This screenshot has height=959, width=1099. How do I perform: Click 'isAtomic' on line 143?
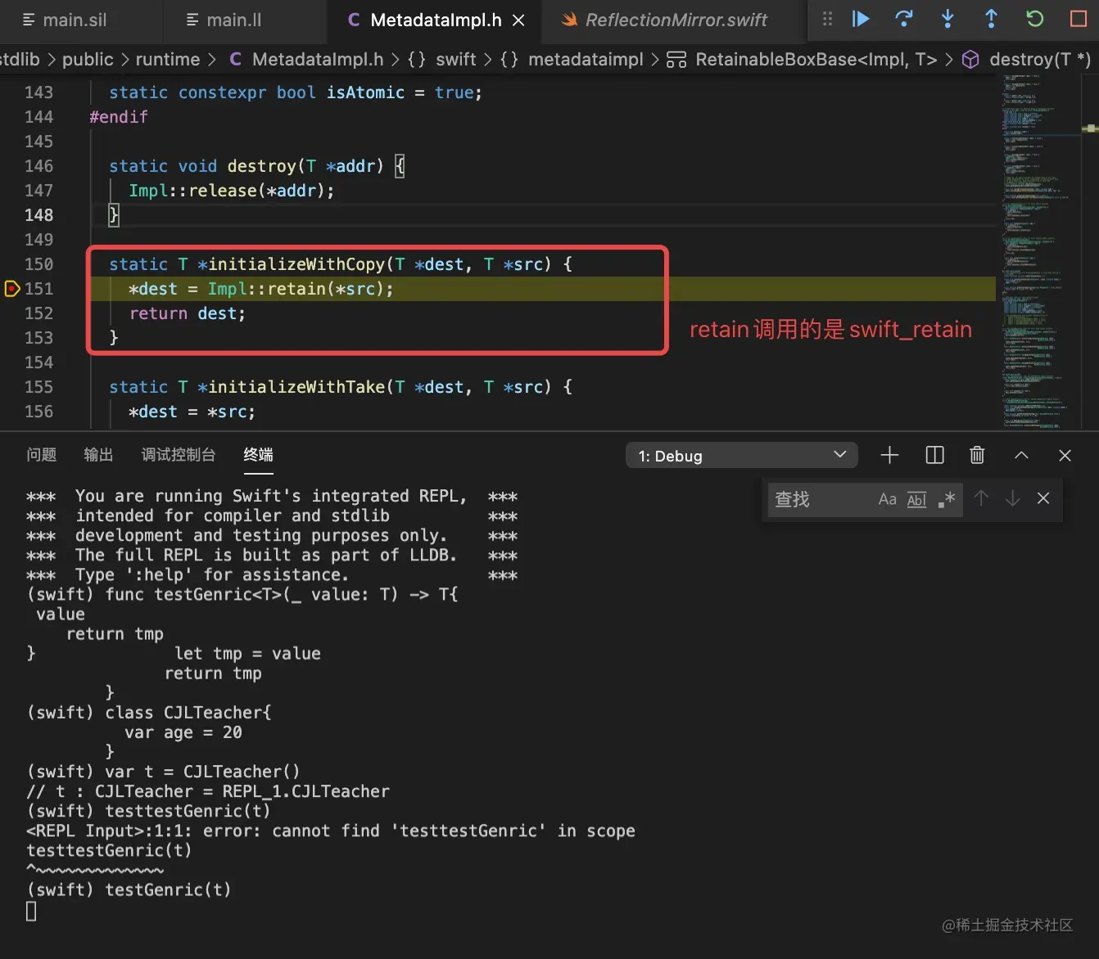tap(365, 92)
